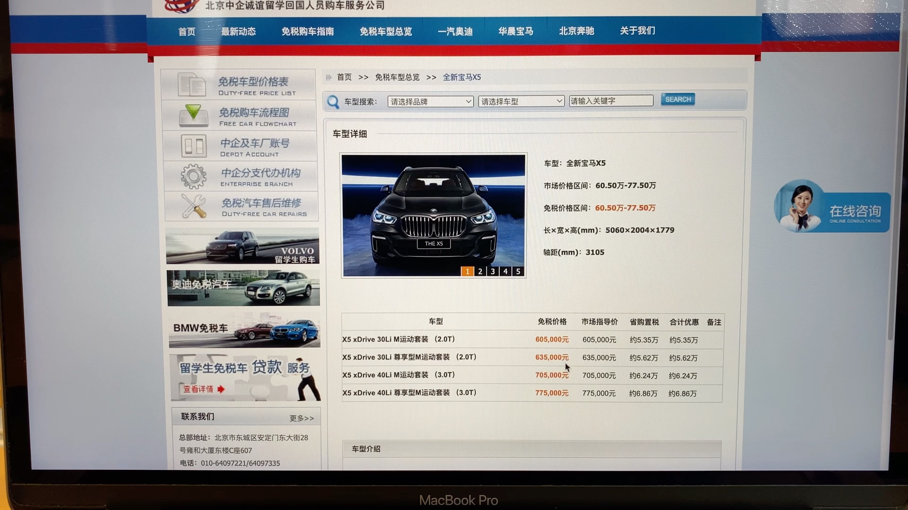Expand the 请选择车型 model dropdown
This screenshot has height=510, width=908.
click(521, 102)
